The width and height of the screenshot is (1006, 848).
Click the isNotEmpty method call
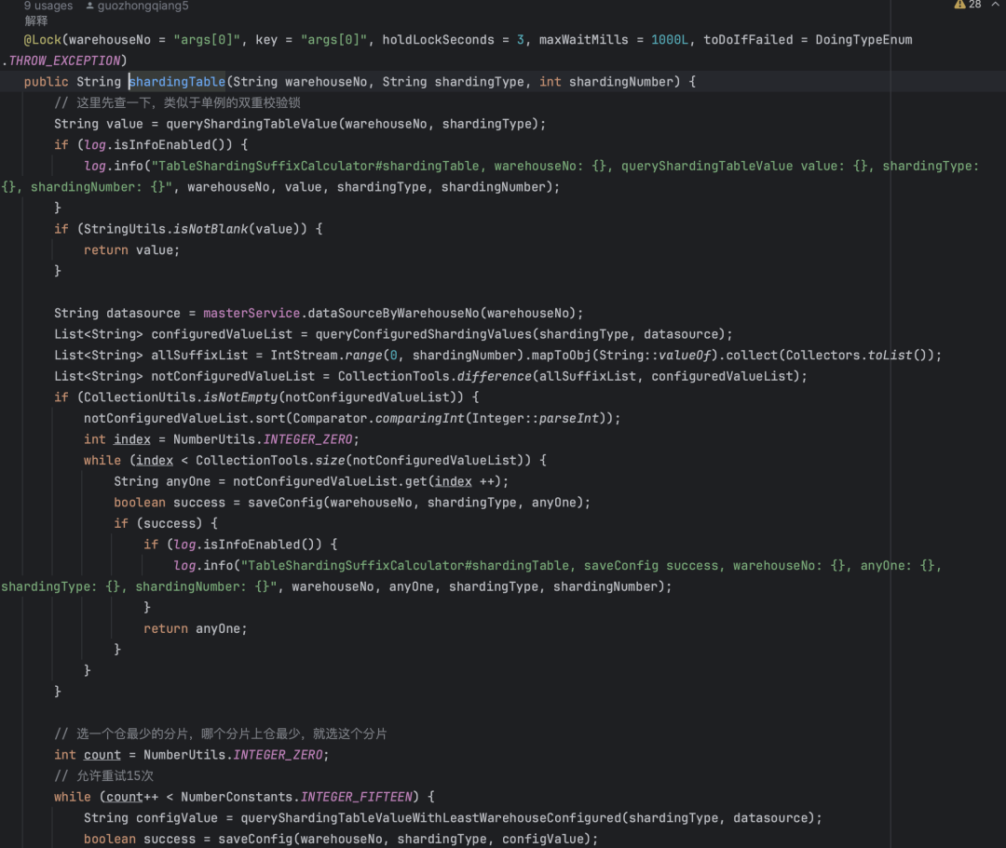(240, 397)
